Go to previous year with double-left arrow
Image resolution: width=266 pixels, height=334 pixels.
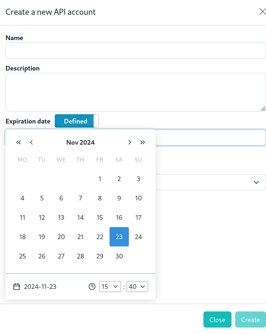(18, 142)
